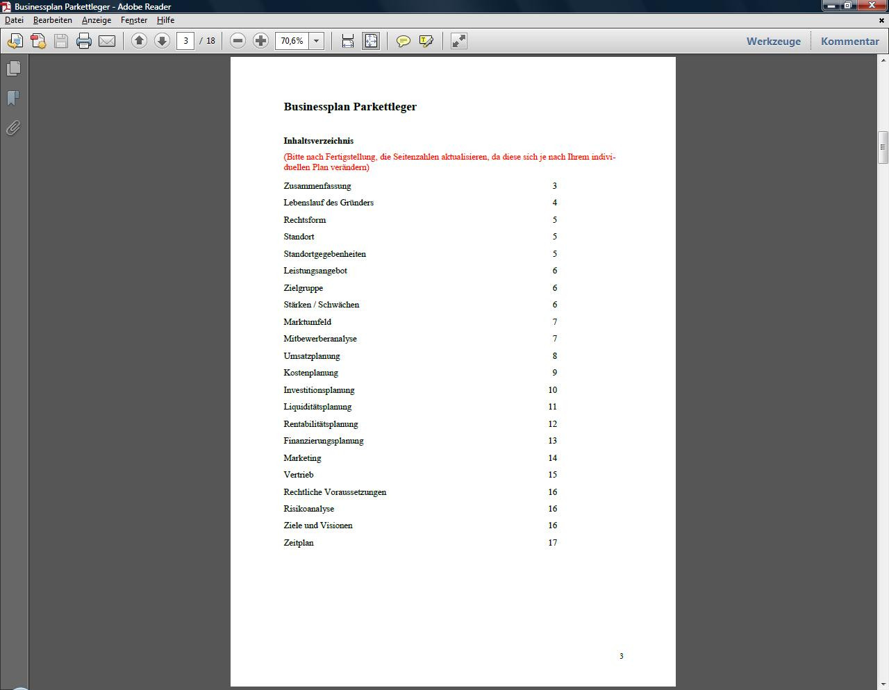Screen dimensions: 889x690
Task: Open the Anzeige menu
Action: pos(97,20)
